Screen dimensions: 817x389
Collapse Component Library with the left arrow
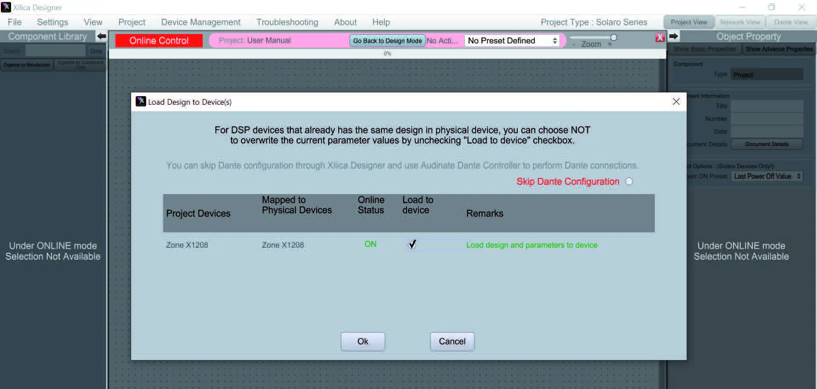[101, 37]
